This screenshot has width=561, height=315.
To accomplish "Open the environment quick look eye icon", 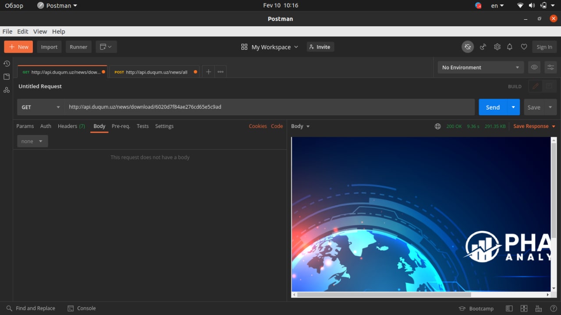I will [x=534, y=67].
